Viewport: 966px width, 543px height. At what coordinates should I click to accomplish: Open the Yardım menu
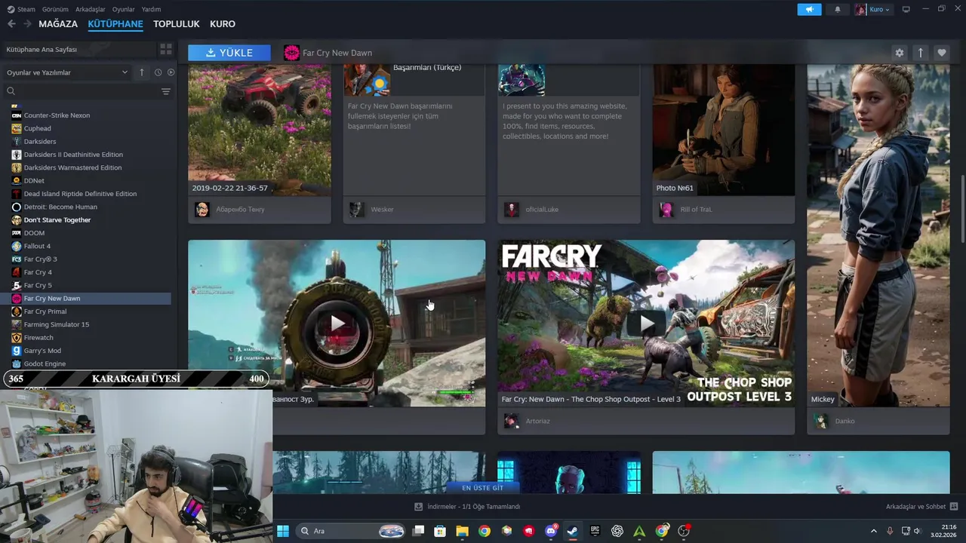[x=151, y=9]
